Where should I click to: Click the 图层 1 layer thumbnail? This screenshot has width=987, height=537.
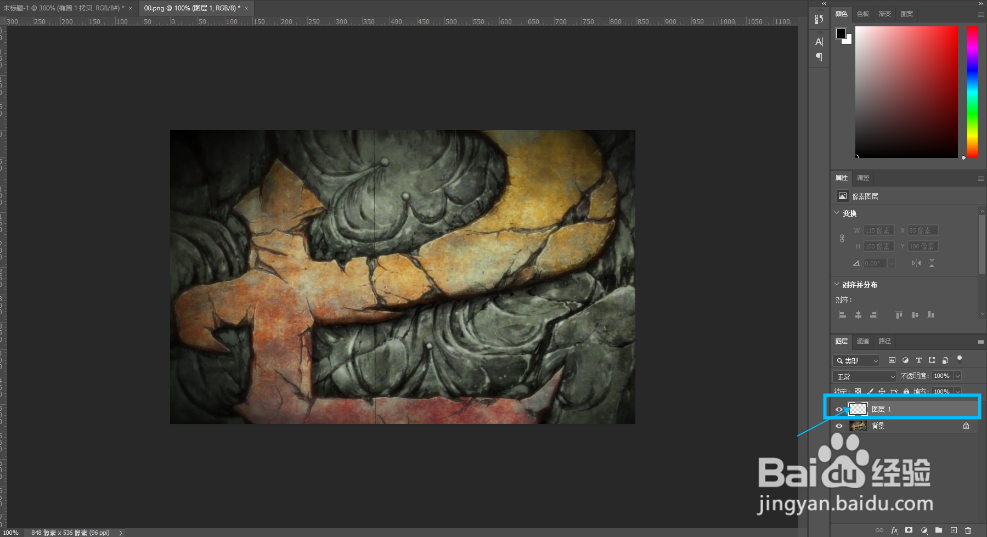(858, 409)
